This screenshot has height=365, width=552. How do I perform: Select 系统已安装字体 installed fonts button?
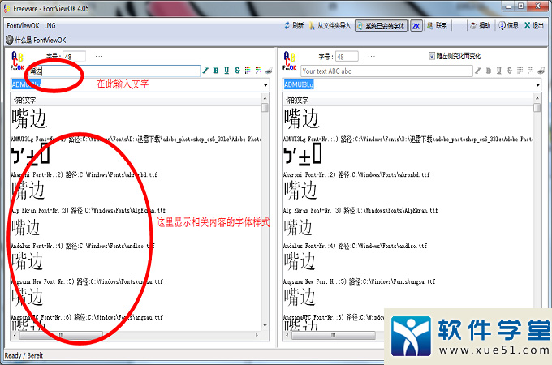381,26
